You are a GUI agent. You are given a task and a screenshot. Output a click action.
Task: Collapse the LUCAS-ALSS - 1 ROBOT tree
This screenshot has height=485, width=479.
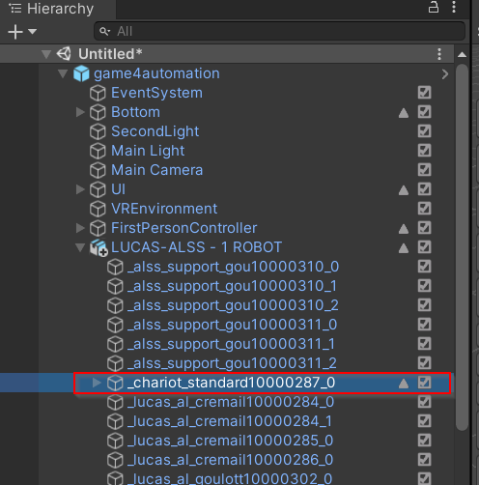pyautogui.click(x=80, y=247)
